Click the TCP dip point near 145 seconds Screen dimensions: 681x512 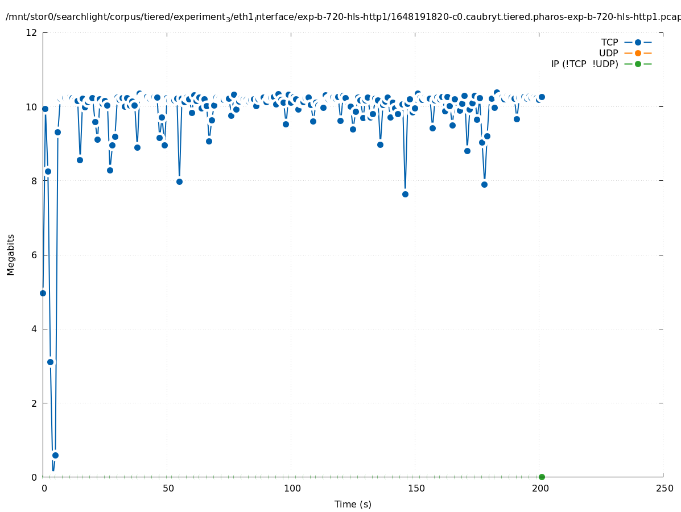(405, 194)
